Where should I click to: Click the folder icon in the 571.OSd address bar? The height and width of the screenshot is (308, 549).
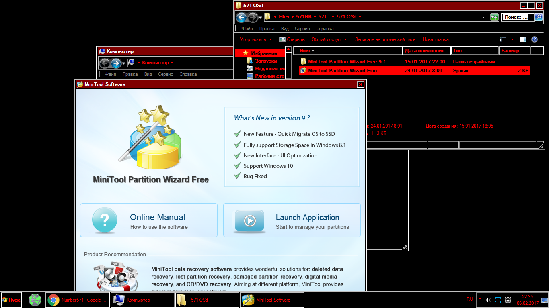tap(267, 17)
